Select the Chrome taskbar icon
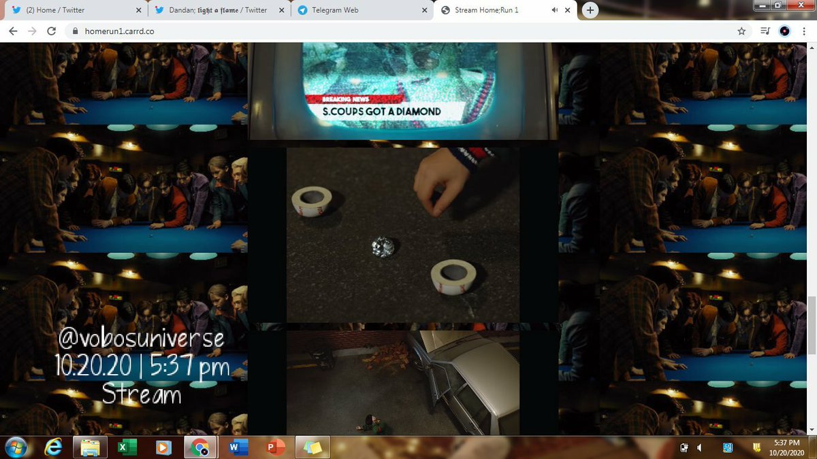The height and width of the screenshot is (459, 817). (x=200, y=447)
